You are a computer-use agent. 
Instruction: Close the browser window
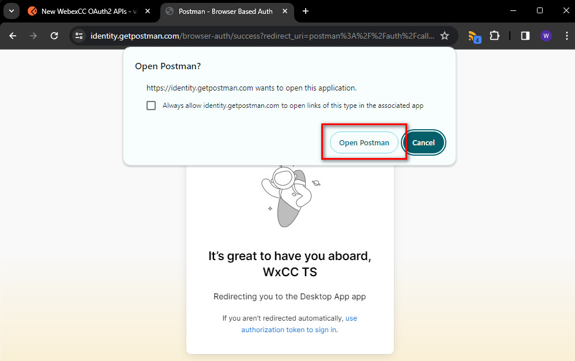[566, 10]
